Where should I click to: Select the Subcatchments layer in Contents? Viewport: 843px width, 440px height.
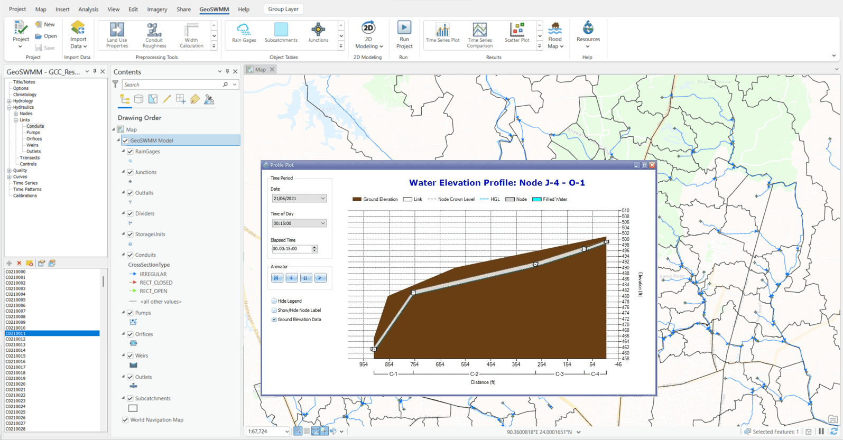(153, 399)
